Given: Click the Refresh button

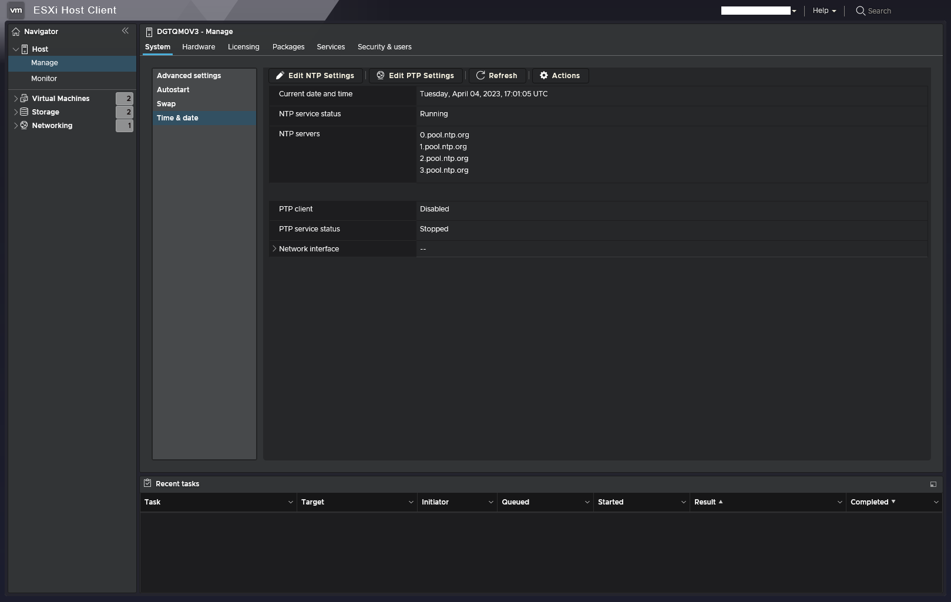Looking at the screenshot, I should tap(497, 75).
